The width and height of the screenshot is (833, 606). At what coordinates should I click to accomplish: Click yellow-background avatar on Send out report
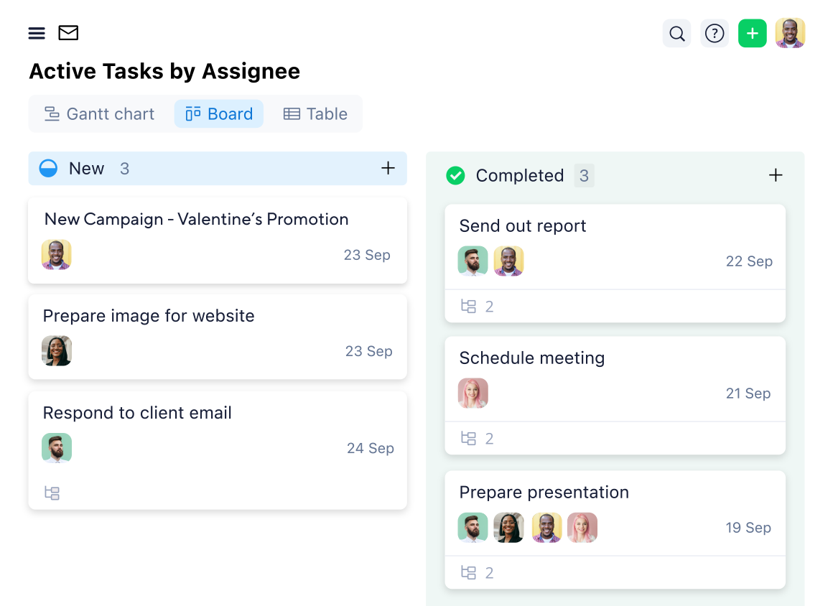(508, 261)
